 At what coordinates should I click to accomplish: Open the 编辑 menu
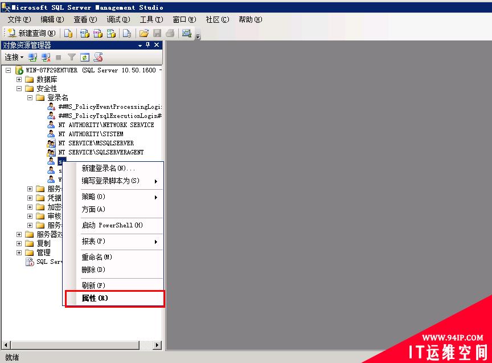(52, 20)
